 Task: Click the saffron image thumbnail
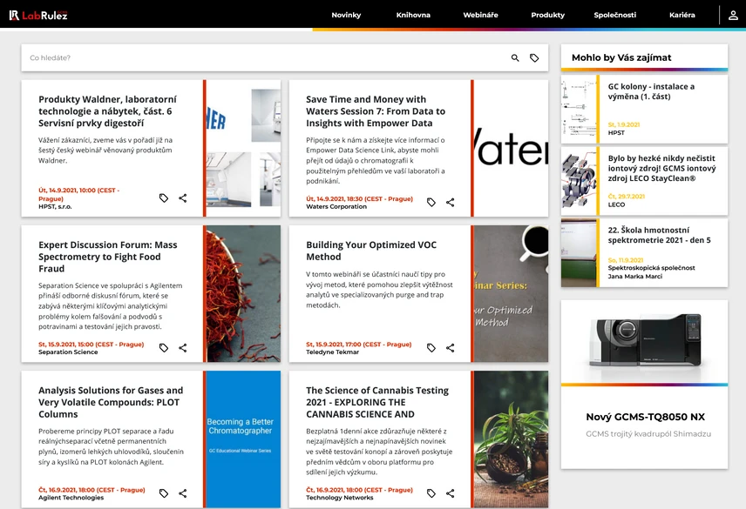243,294
